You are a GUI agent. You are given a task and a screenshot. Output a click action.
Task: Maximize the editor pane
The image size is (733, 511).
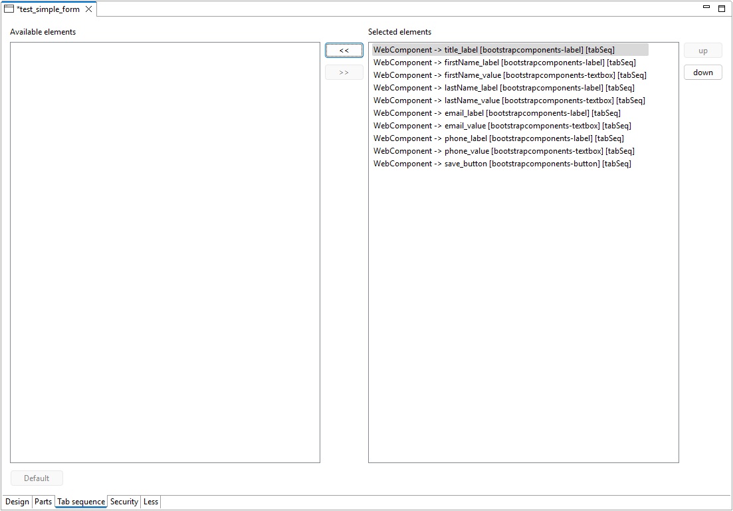(x=722, y=9)
